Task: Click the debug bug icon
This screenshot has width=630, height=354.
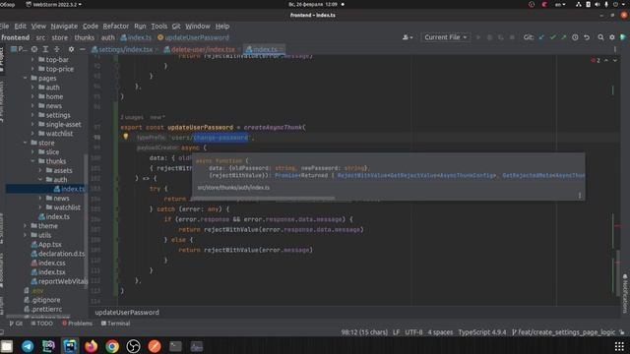Action: coord(489,37)
